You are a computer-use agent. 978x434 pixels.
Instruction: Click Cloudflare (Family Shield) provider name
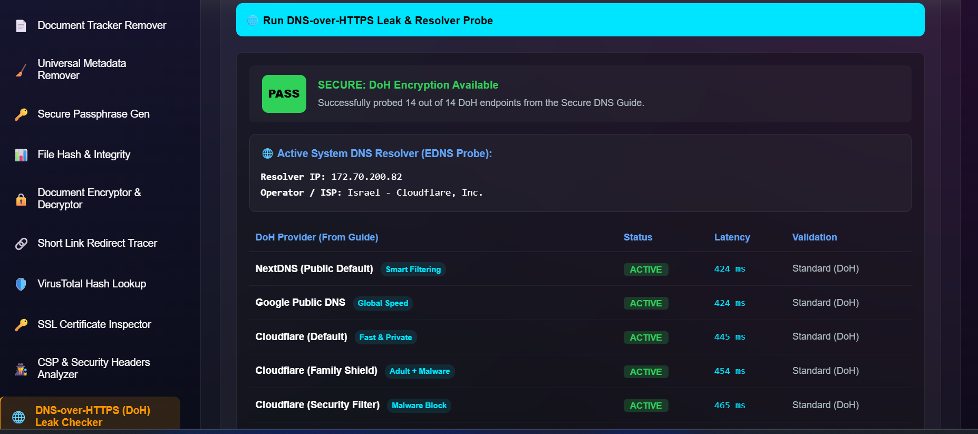click(316, 371)
